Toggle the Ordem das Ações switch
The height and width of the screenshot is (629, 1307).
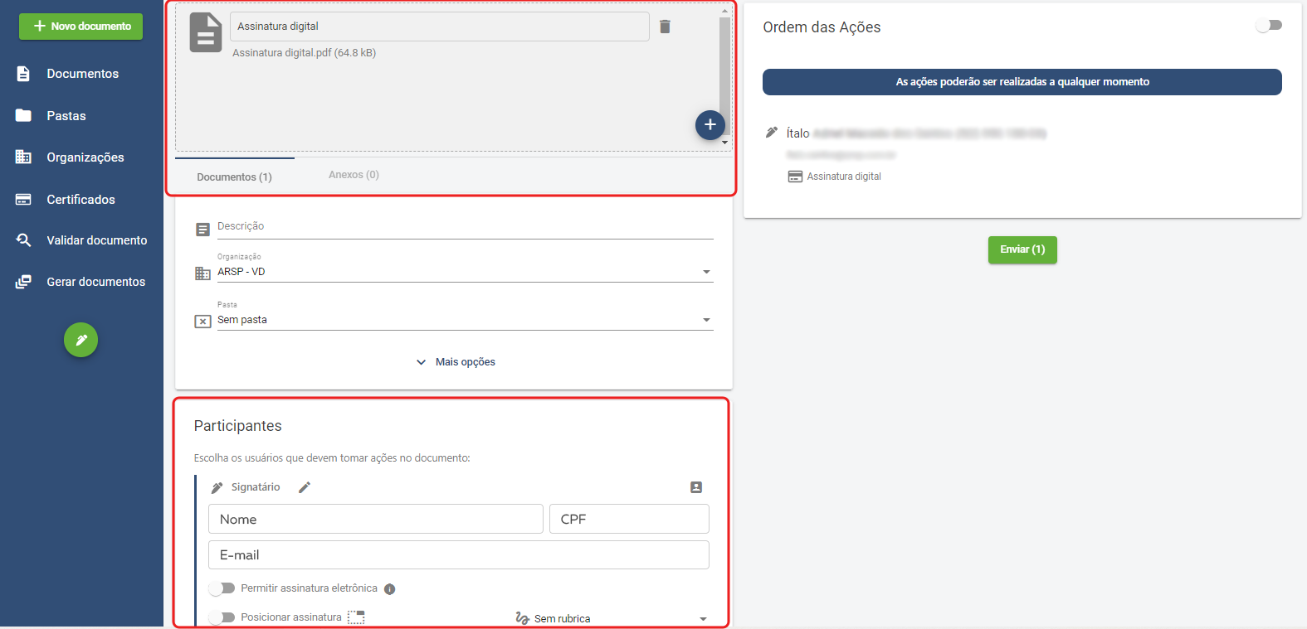click(x=1269, y=26)
